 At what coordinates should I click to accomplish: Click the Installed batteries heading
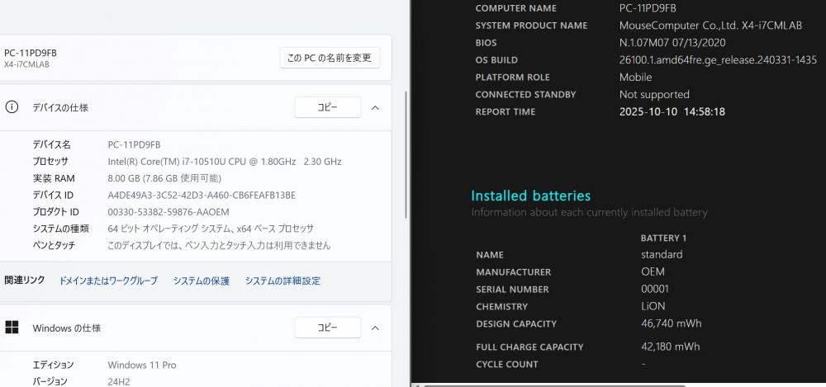(x=531, y=196)
